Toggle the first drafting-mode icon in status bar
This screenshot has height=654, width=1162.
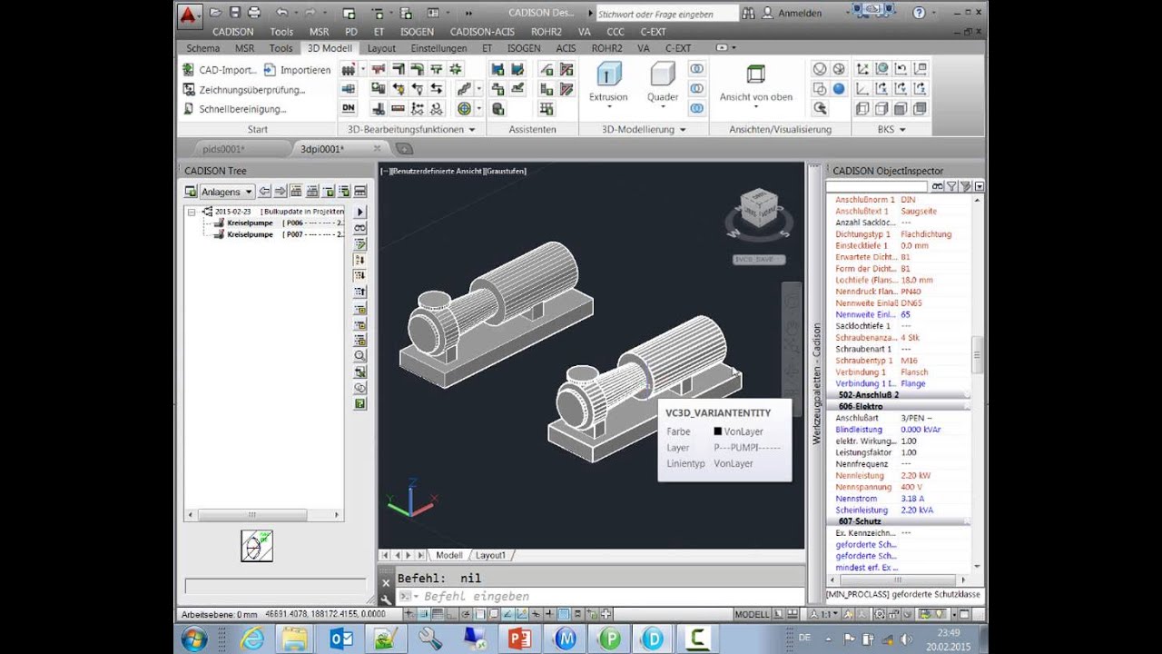412,614
